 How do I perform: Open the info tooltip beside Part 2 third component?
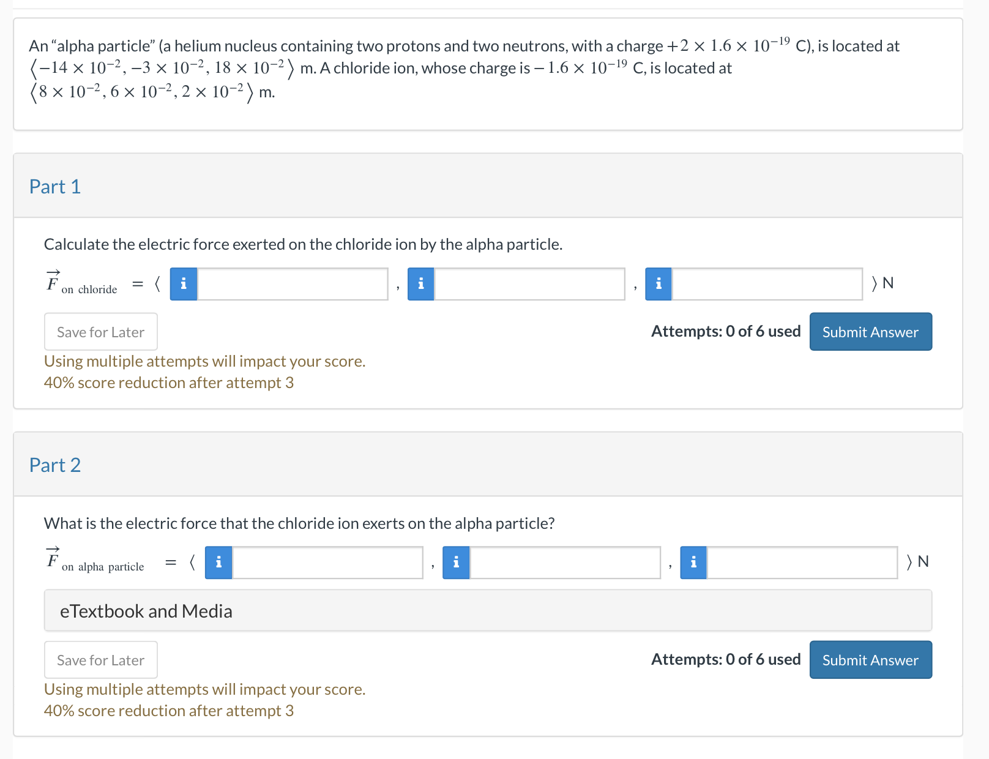coord(693,562)
